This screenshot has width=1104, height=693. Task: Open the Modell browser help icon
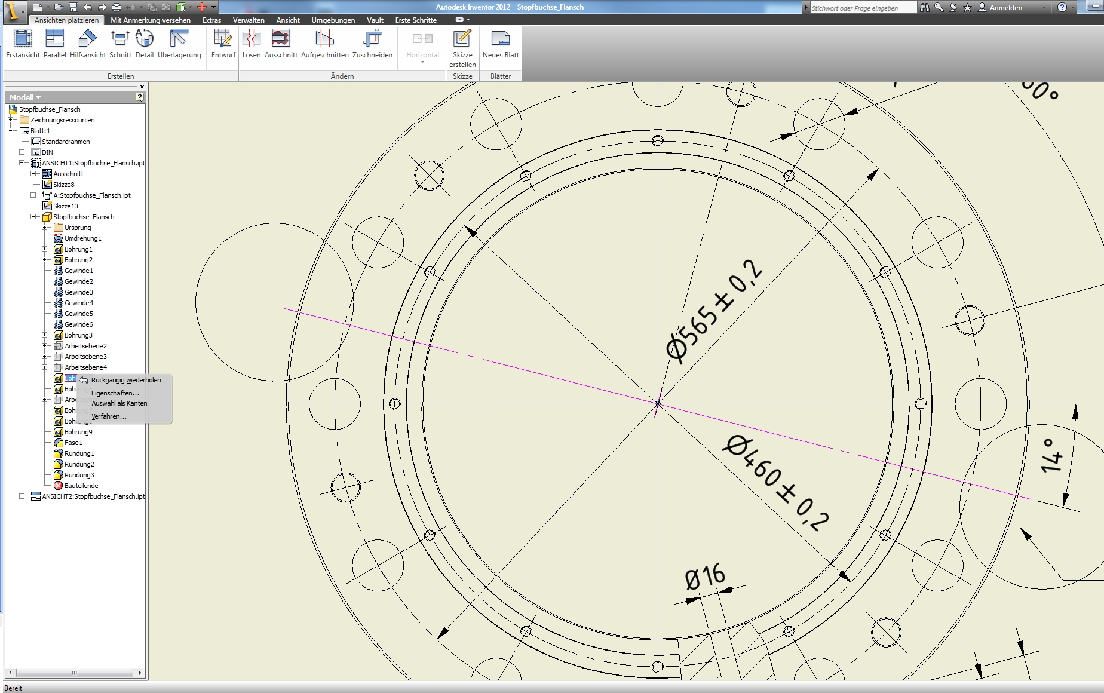click(x=139, y=97)
